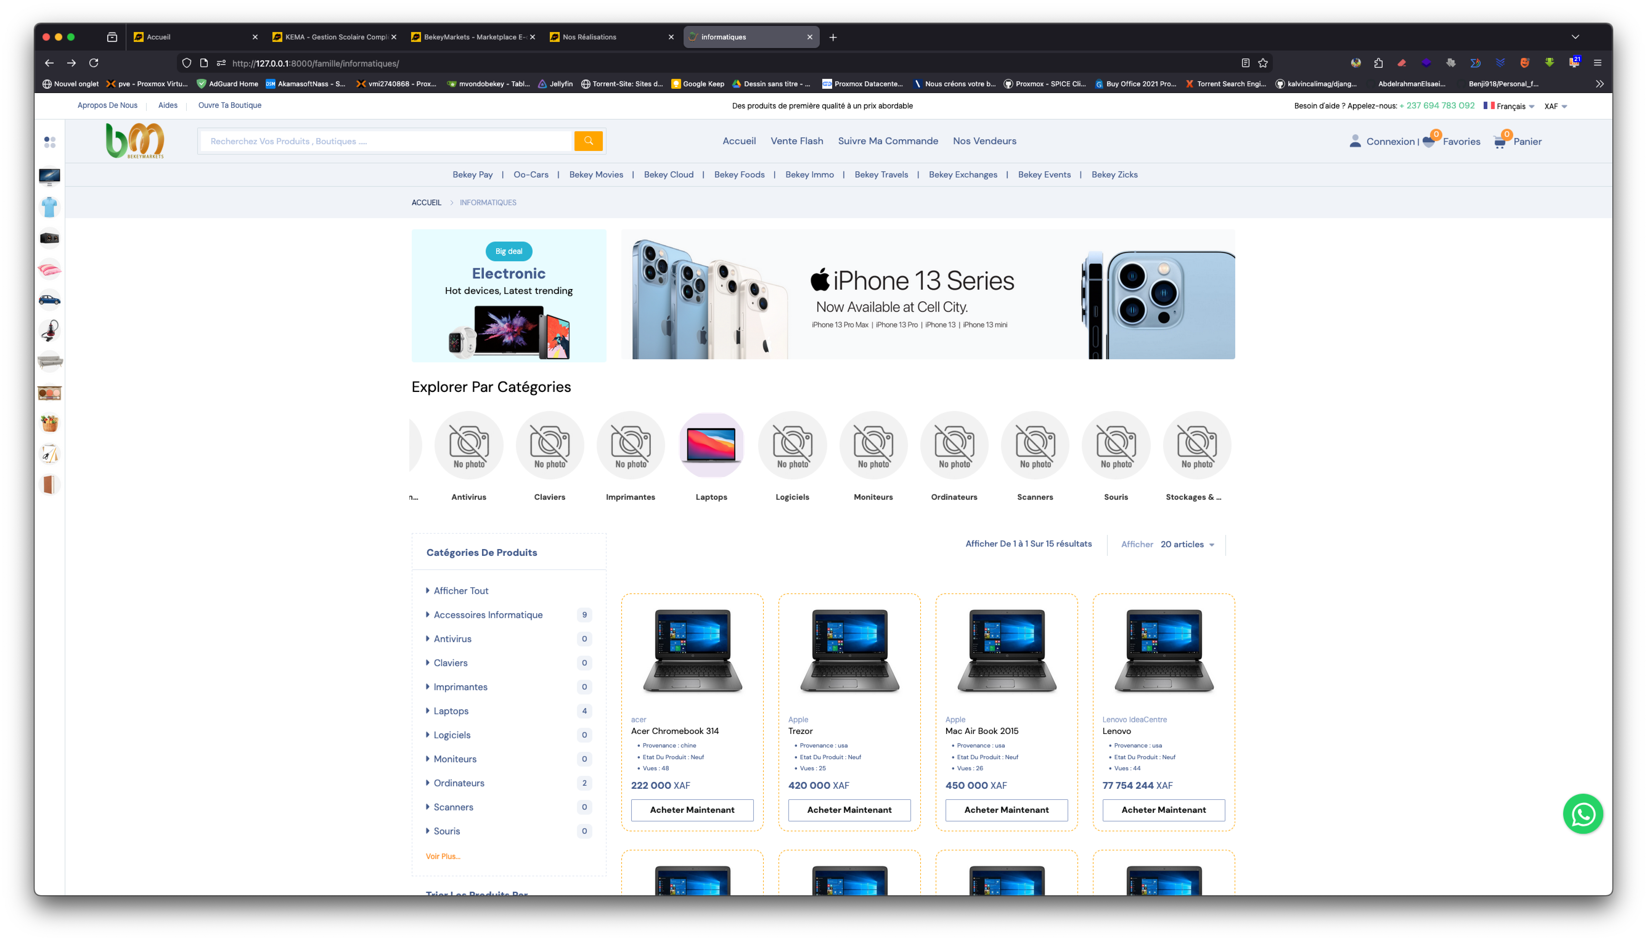This screenshot has width=1647, height=941.
Task: Select the Laptops category thumbnail
Action: [711, 445]
